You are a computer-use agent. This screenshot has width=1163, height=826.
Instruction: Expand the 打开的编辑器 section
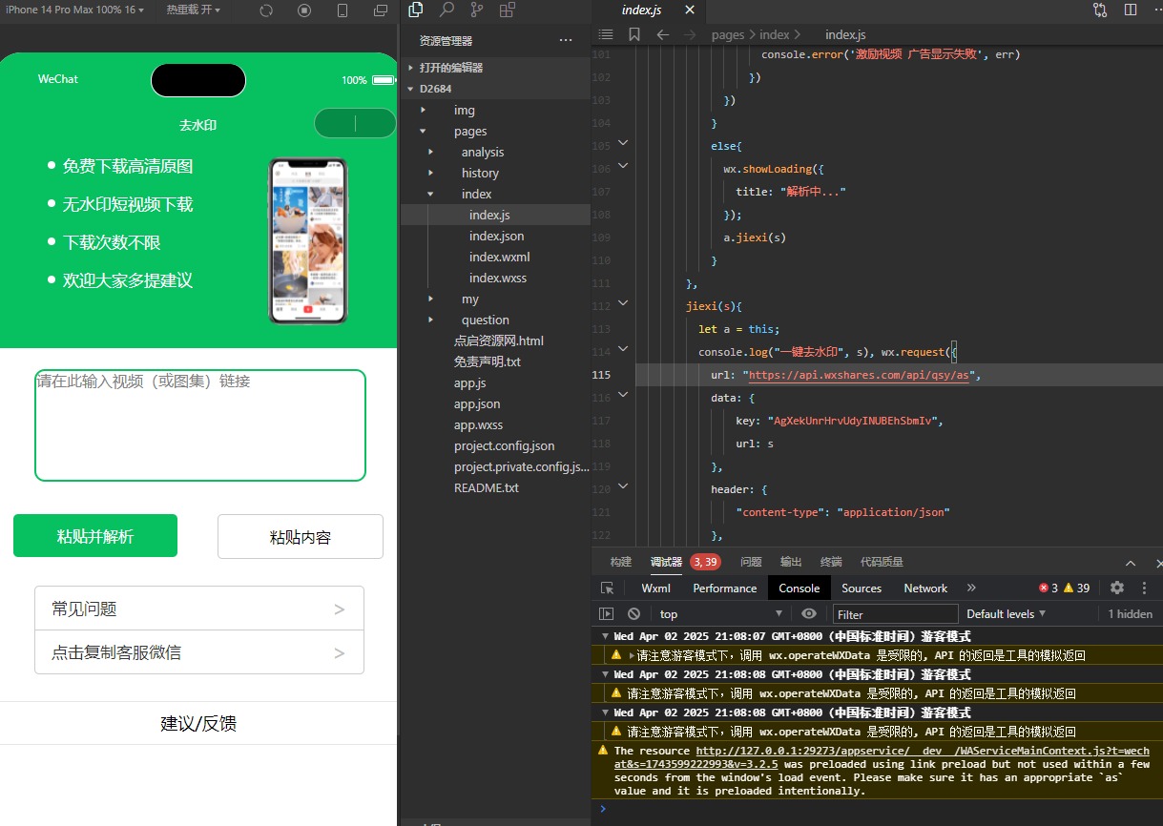click(x=495, y=68)
